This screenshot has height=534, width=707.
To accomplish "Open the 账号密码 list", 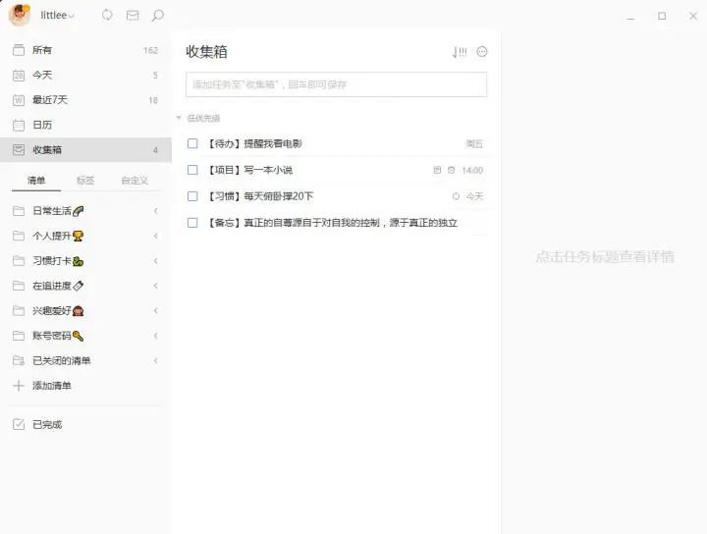I will point(85,336).
